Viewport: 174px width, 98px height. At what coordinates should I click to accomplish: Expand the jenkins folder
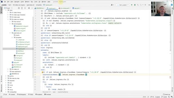tap(6, 76)
